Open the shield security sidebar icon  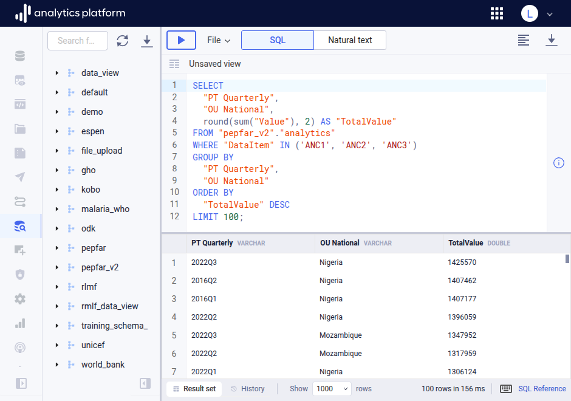click(20, 274)
